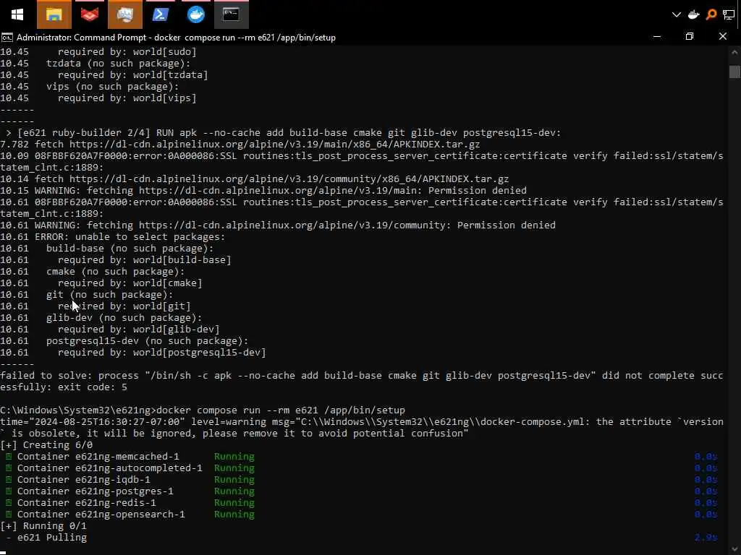Click the '2.9s' timer beside e621 Pulling
Screen dimensions: 741x555
coord(706,537)
